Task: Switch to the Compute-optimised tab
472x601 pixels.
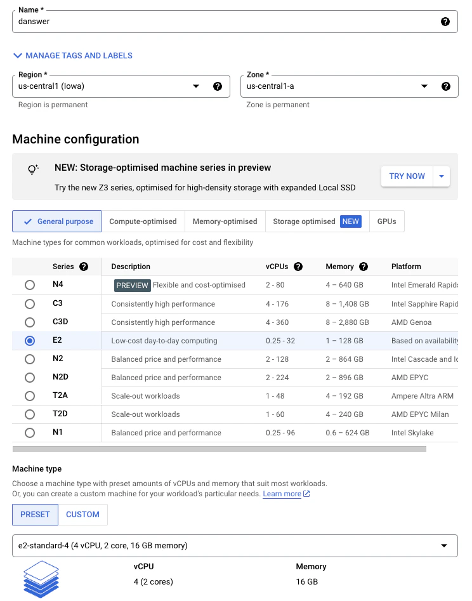Action: pos(143,221)
